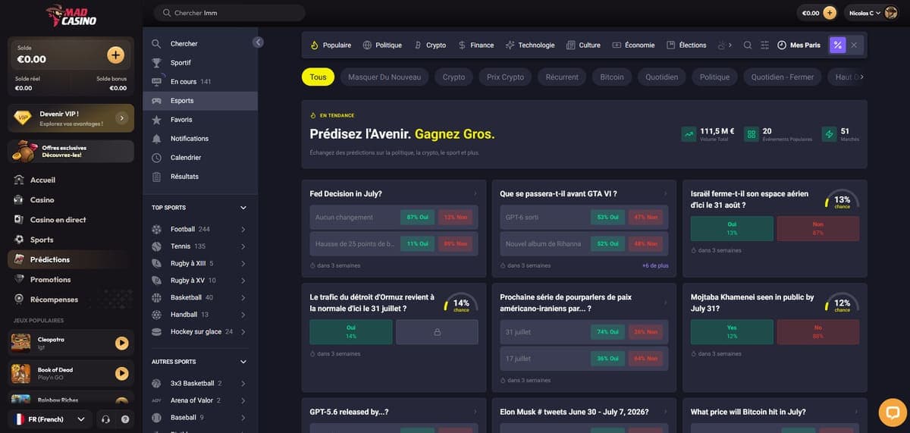Screen dimensions: 910x433
Task: Open the FR (French) language dropdown
Action: tap(51, 419)
